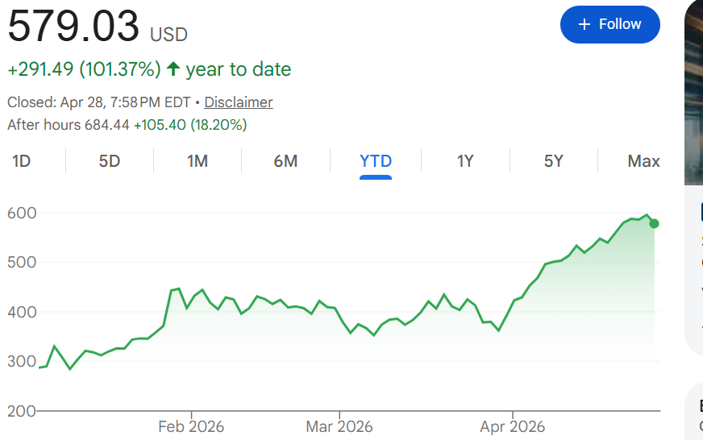Screen dimensions: 703x440
Task: Click the Mar 2026 axis label
Action: pyautogui.click(x=339, y=426)
